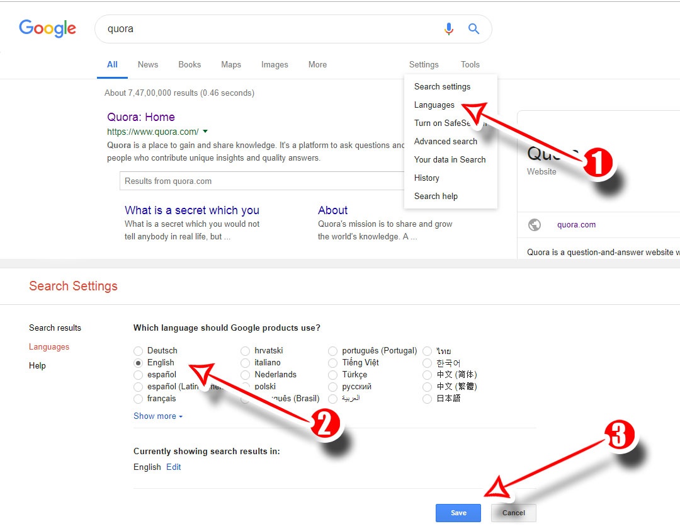Viewport: 680px width, 531px height.
Task: Open 'What is a secret which you' link
Action: tap(191, 210)
